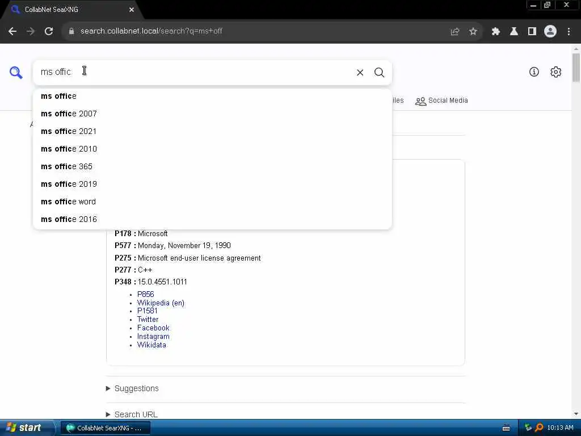Click the P277 C++ value
This screenshot has width=581, height=436.
coord(145,270)
